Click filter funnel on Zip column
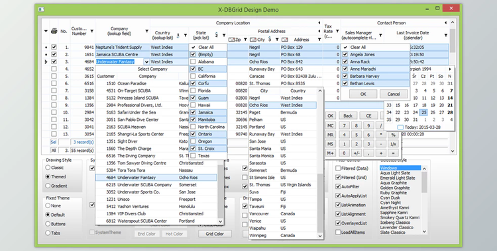 245,40
